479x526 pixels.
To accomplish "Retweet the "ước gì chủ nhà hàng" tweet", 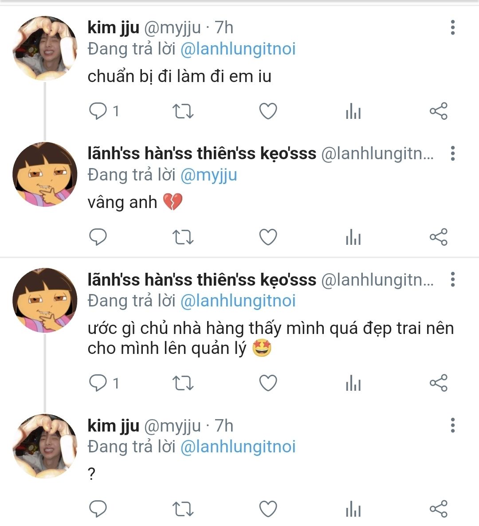I will [182, 383].
